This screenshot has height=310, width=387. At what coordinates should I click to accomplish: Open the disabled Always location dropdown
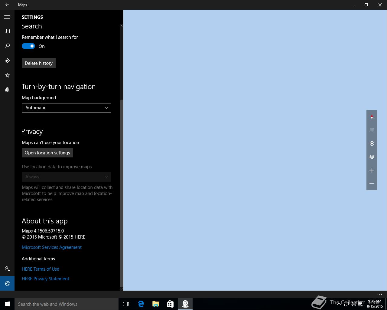pos(67,177)
